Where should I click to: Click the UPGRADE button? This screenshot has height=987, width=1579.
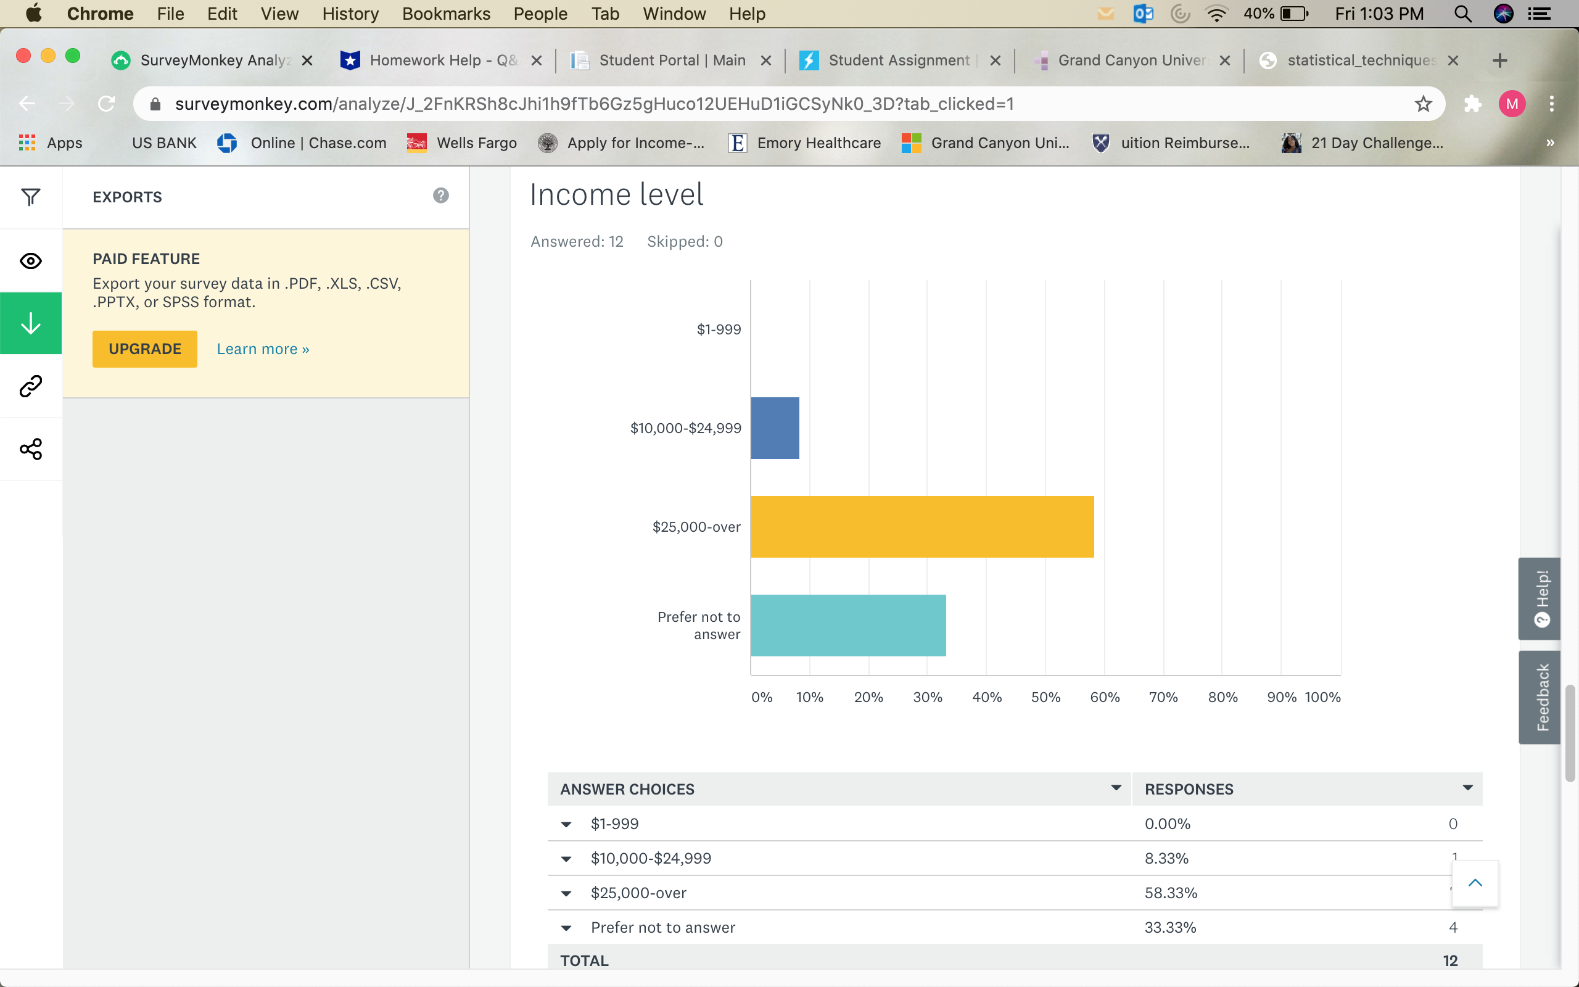point(145,349)
